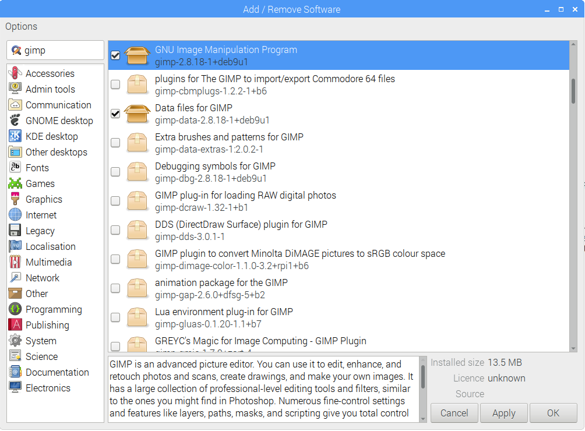Tick the DDS DirectDraw Surface plugin checkbox

[115, 229]
